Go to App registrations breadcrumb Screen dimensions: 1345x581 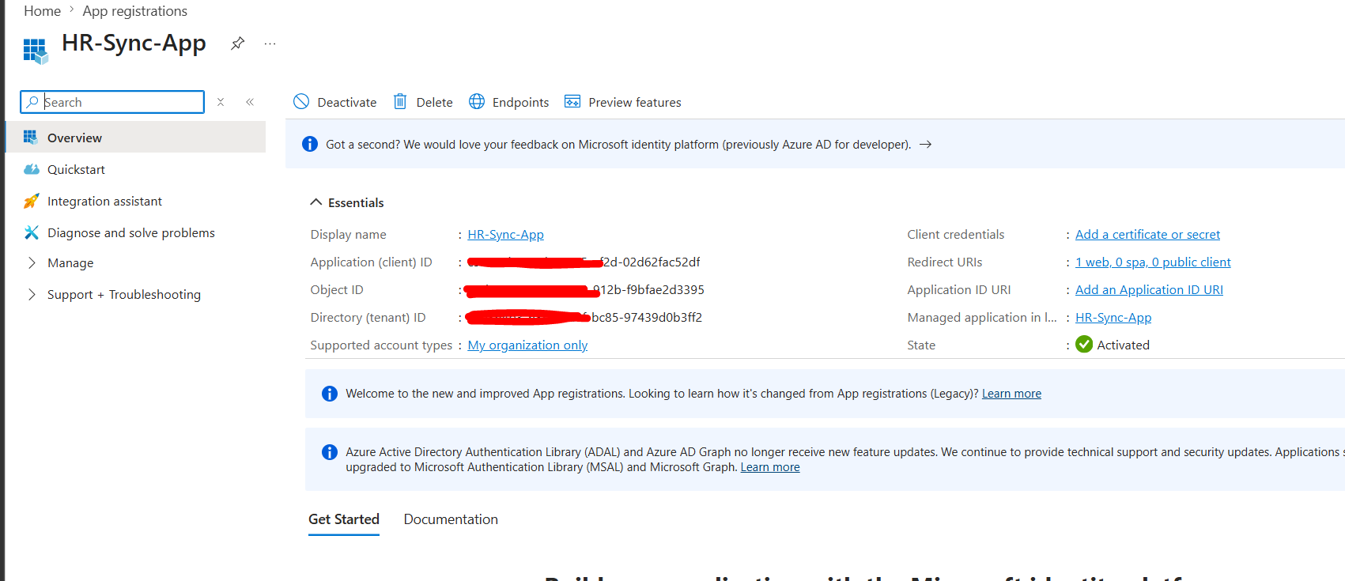coord(134,11)
